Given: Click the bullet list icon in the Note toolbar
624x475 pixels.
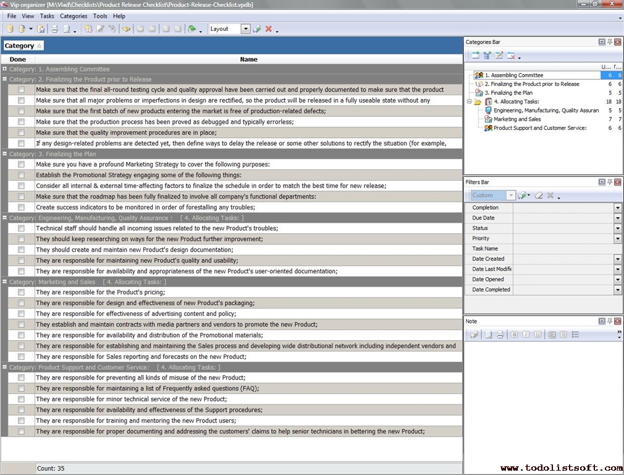Looking at the screenshot, I should tap(575, 335).
